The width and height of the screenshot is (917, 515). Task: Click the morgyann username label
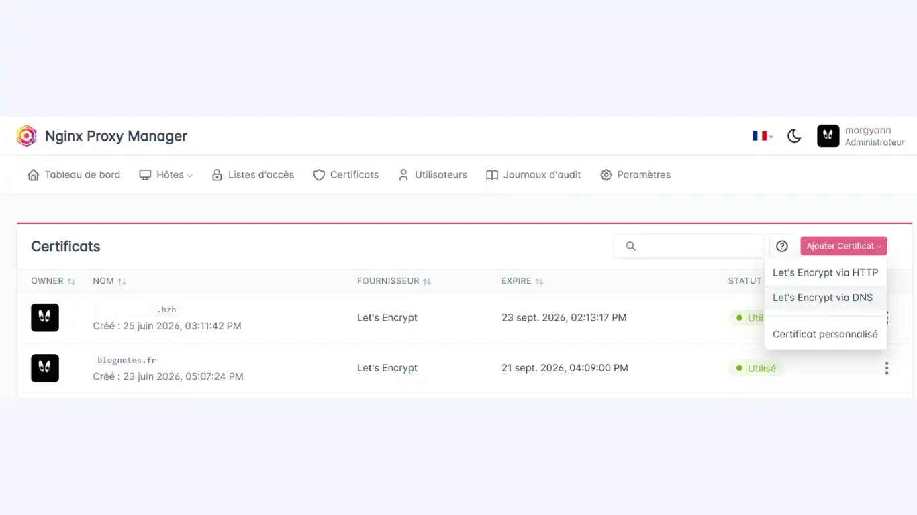point(868,131)
